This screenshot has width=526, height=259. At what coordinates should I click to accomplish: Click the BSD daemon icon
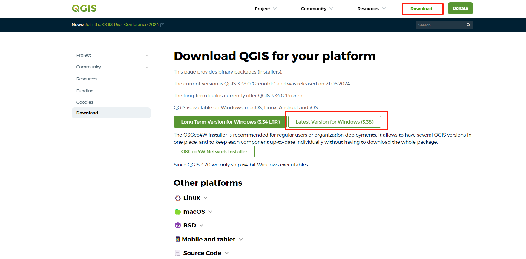(178, 225)
